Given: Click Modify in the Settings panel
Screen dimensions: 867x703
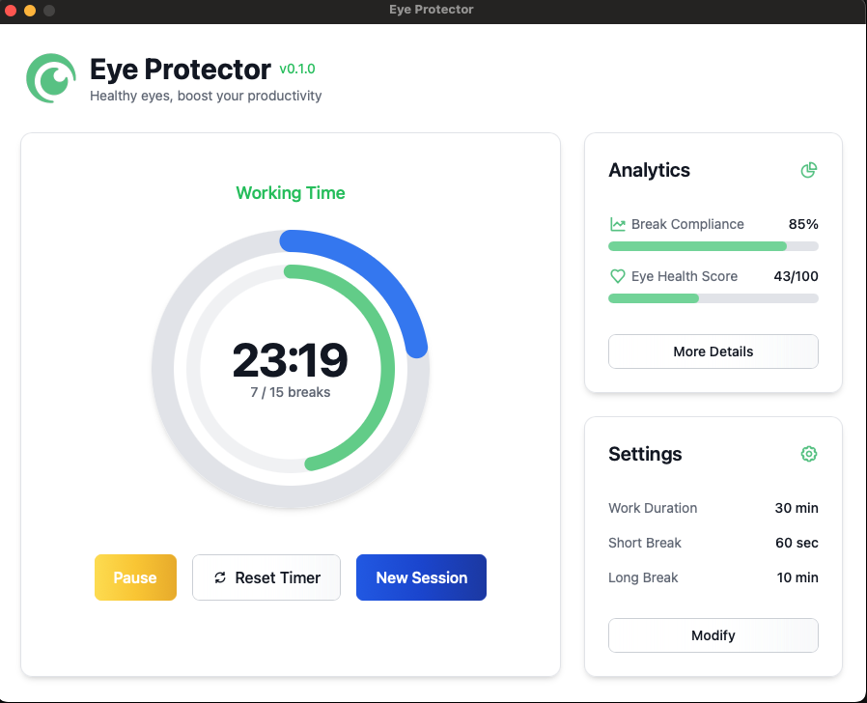Looking at the screenshot, I should pos(713,635).
